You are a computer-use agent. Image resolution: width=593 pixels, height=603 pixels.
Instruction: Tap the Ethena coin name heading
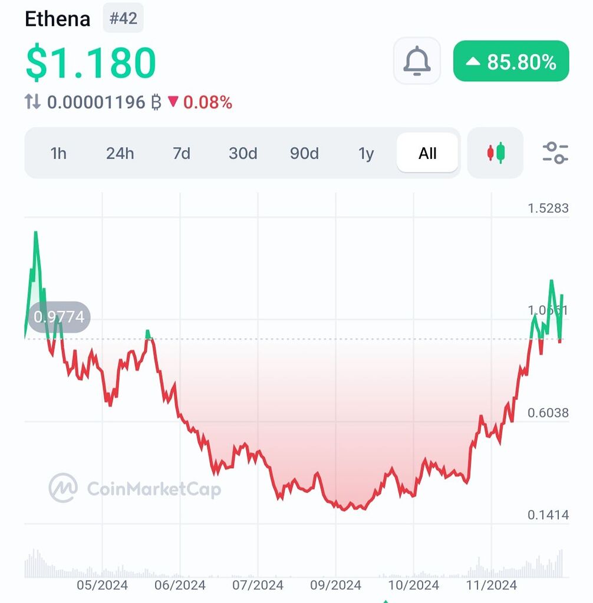pyautogui.click(x=57, y=18)
